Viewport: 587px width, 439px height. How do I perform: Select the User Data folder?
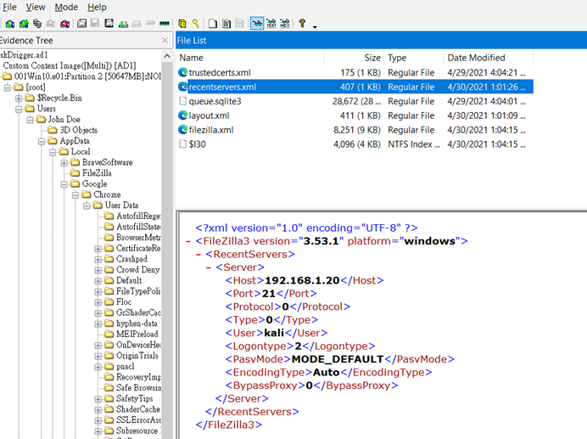pyautogui.click(x=121, y=205)
